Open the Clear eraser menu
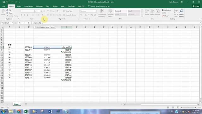The width and height of the screenshot is (202, 114). click(165, 16)
